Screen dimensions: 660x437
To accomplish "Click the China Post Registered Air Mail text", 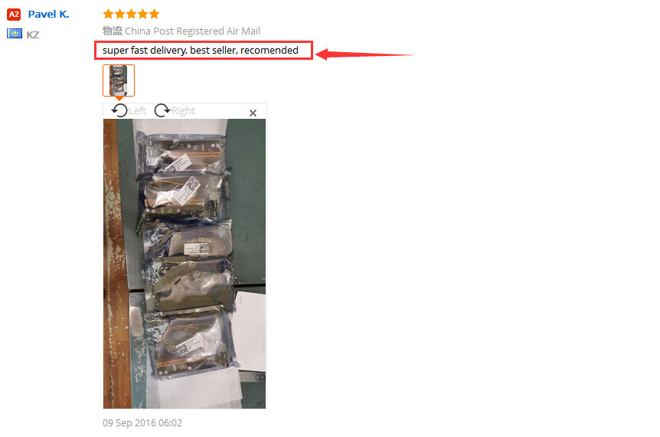I will tap(192, 31).
